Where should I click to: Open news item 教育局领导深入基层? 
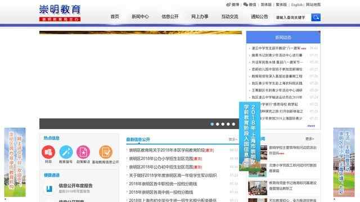(277, 76)
